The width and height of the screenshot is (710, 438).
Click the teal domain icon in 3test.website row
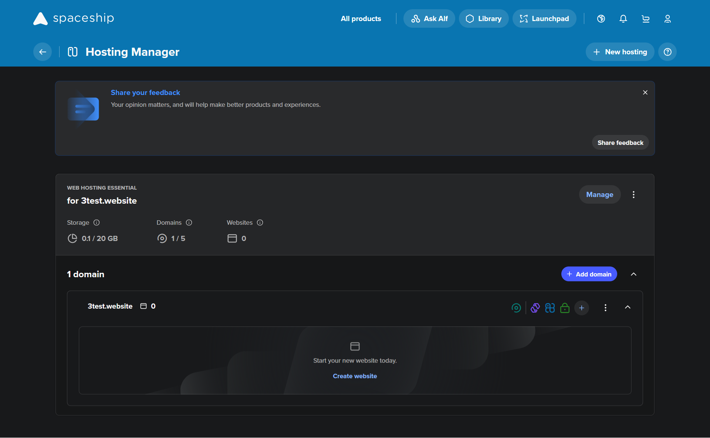[516, 308]
